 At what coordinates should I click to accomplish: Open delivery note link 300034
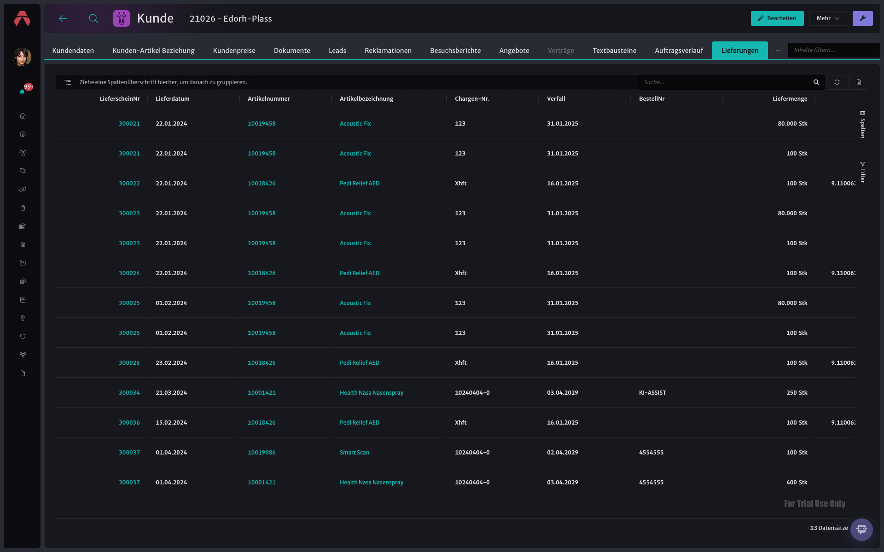pyautogui.click(x=129, y=393)
